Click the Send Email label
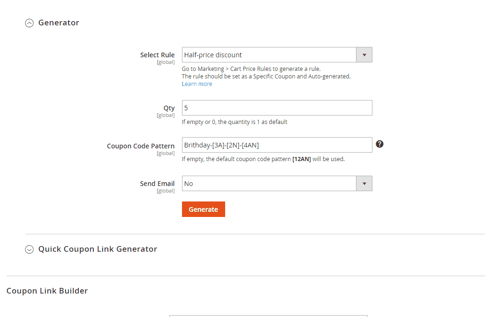The width and height of the screenshot is (485, 317). (x=157, y=184)
